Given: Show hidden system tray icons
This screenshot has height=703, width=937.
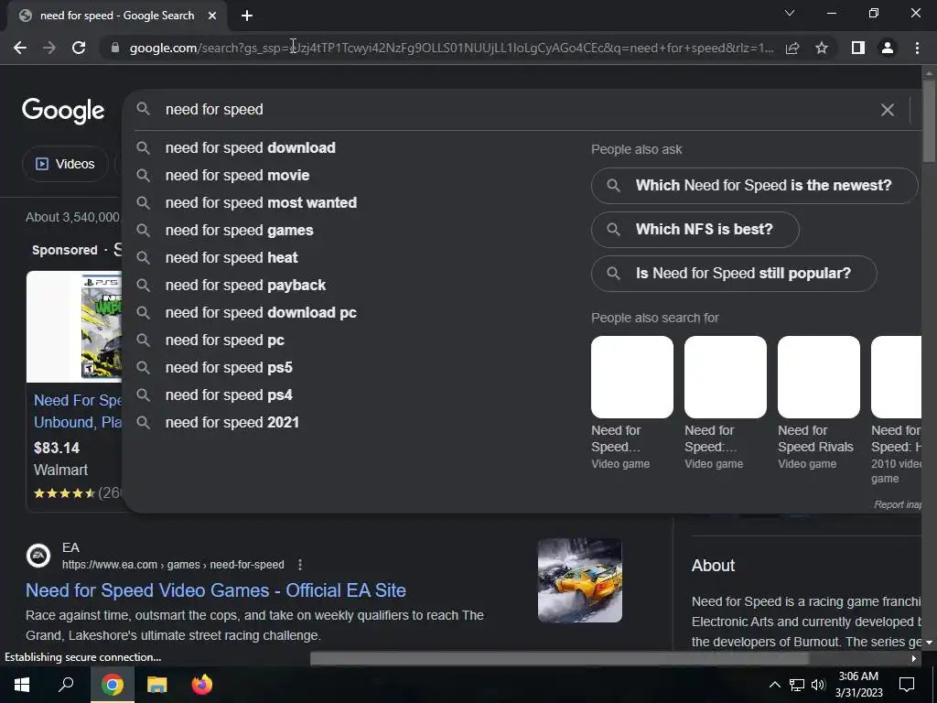Looking at the screenshot, I should click(x=774, y=685).
